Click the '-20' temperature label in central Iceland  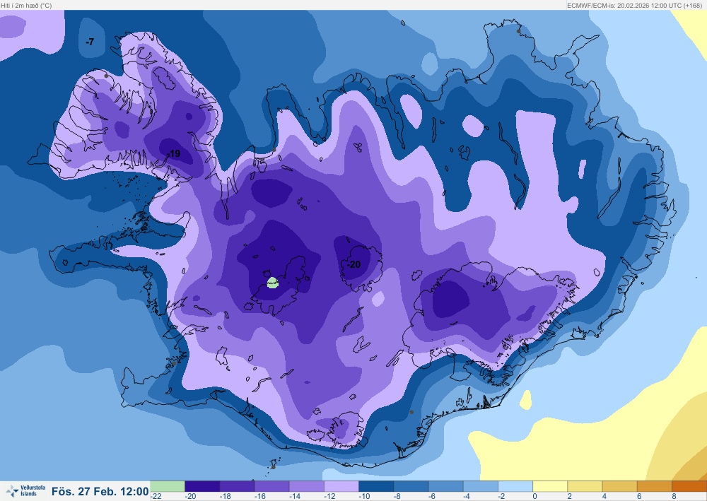click(x=353, y=264)
